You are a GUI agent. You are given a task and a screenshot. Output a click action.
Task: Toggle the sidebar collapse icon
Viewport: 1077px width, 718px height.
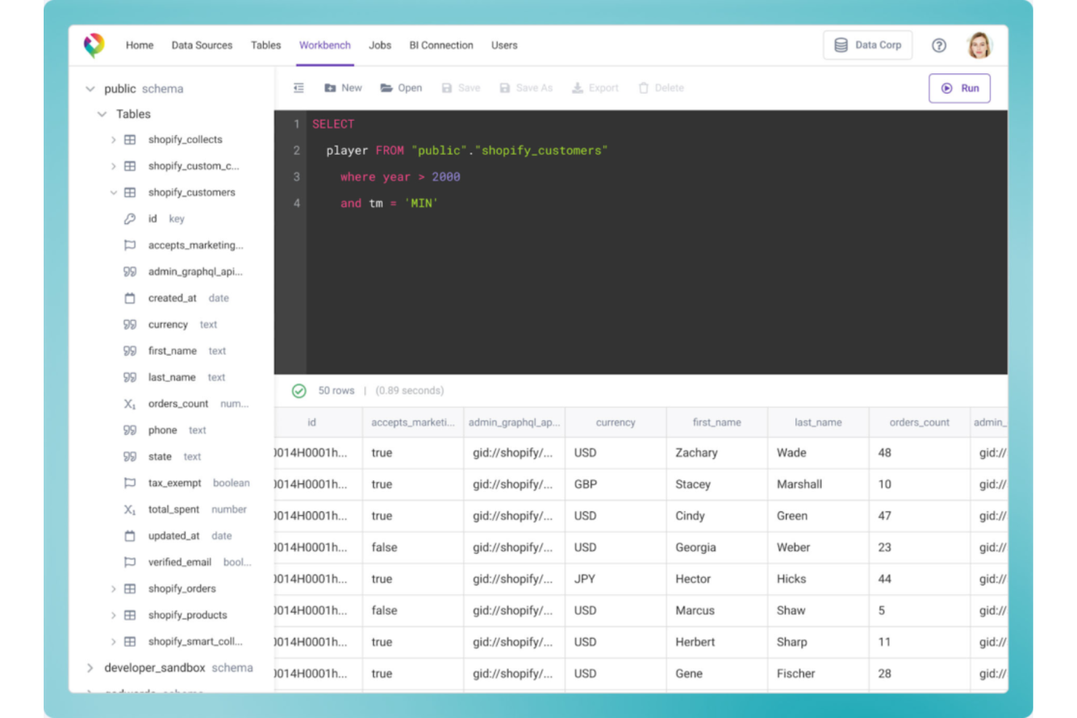click(298, 88)
